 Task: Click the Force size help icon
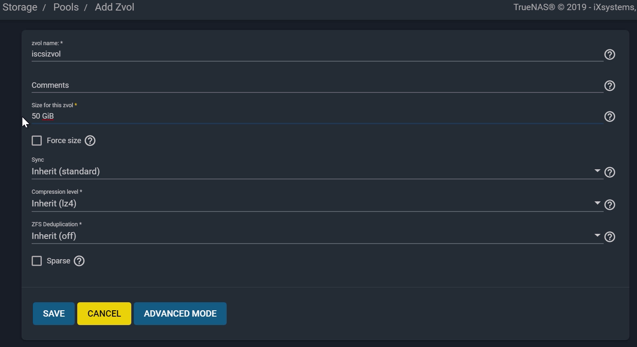90,141
